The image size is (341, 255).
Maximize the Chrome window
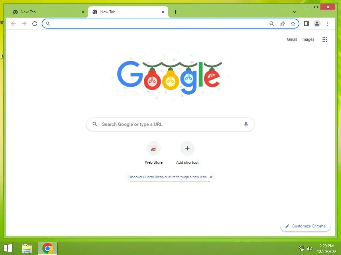pyautogui.click(x=316, y=7)
